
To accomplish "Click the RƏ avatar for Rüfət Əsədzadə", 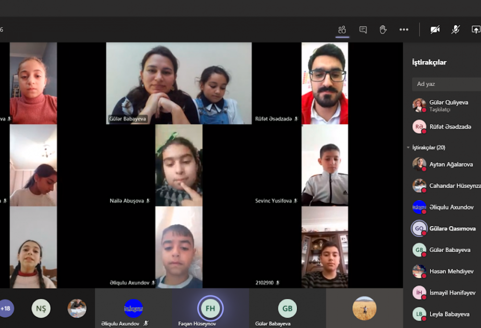I will click(419, 127).
